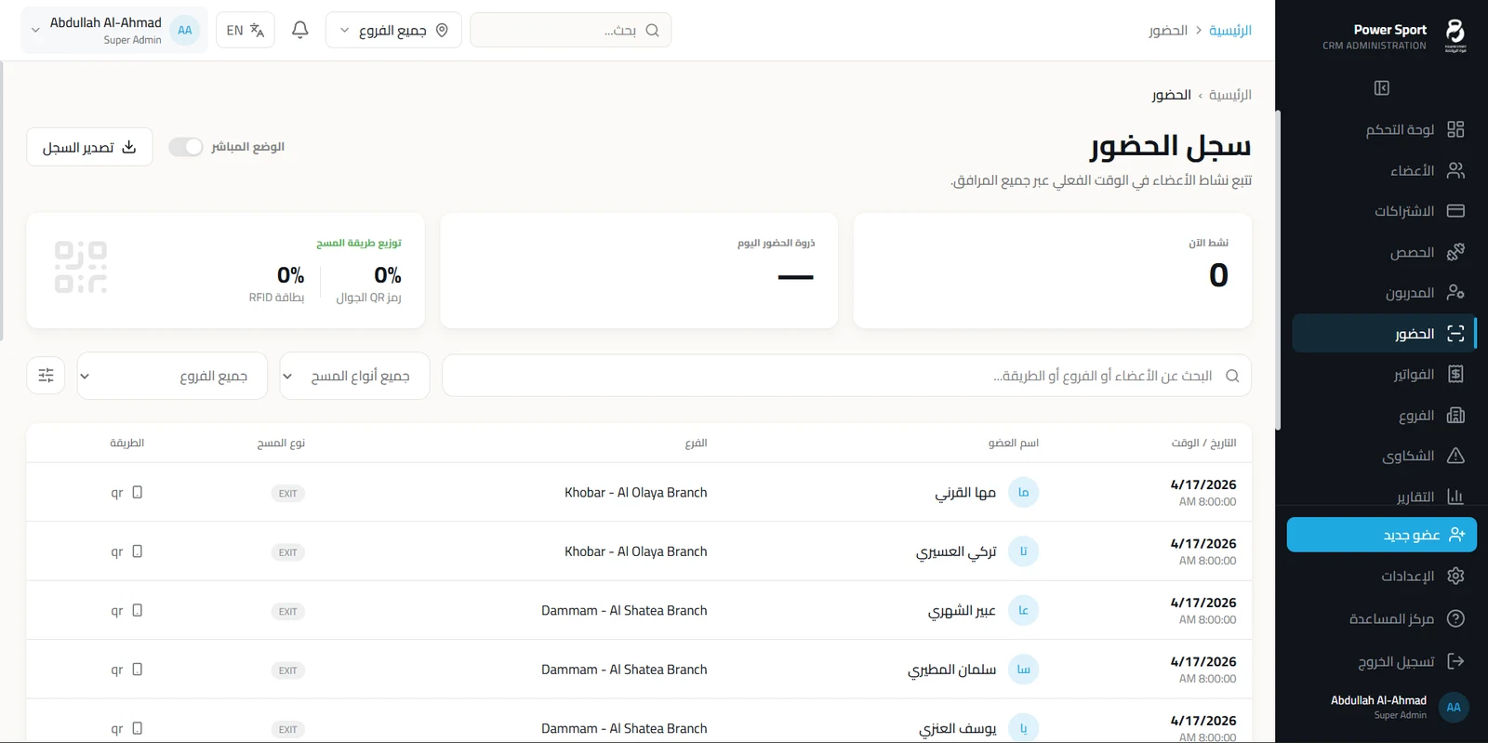
Task: Click نوع المسح column header
Action: click(x=281, y=443)
